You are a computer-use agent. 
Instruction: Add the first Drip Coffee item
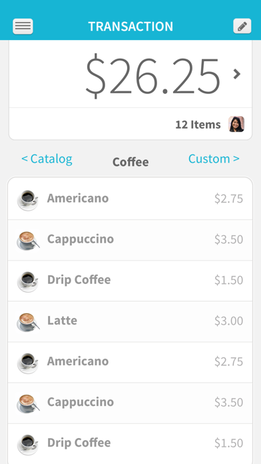pos(130,281)
